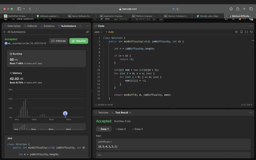Select the Minimum Difficulty browser tab

pos(240,16)
